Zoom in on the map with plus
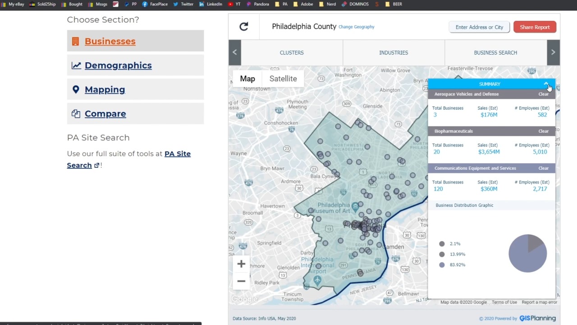This screenshot has height=325, width=577. [x=241, y=264]
